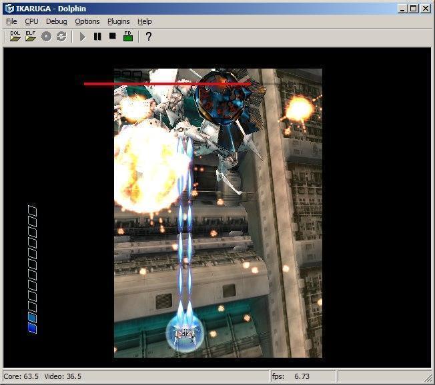
Task: Toggle the FB framebuffer icon
Action: (x=127, y=37)
